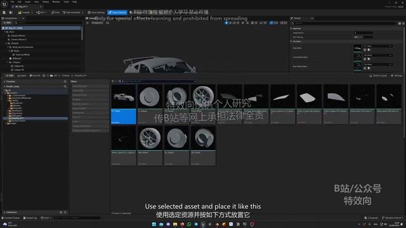
Task: Open the Cmd console dropdown
Action: pyautogui.click(x=46, y=218)
